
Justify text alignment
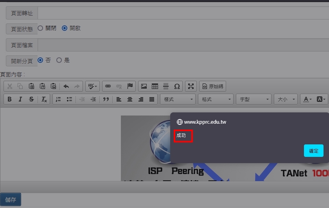(x=152, y=99)
